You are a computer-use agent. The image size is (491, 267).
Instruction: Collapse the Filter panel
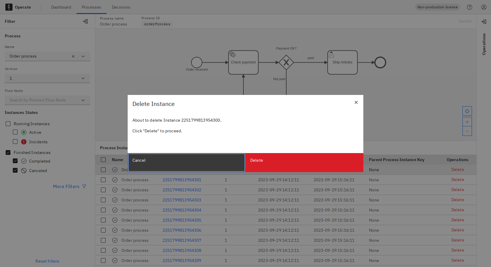(86, 21)
